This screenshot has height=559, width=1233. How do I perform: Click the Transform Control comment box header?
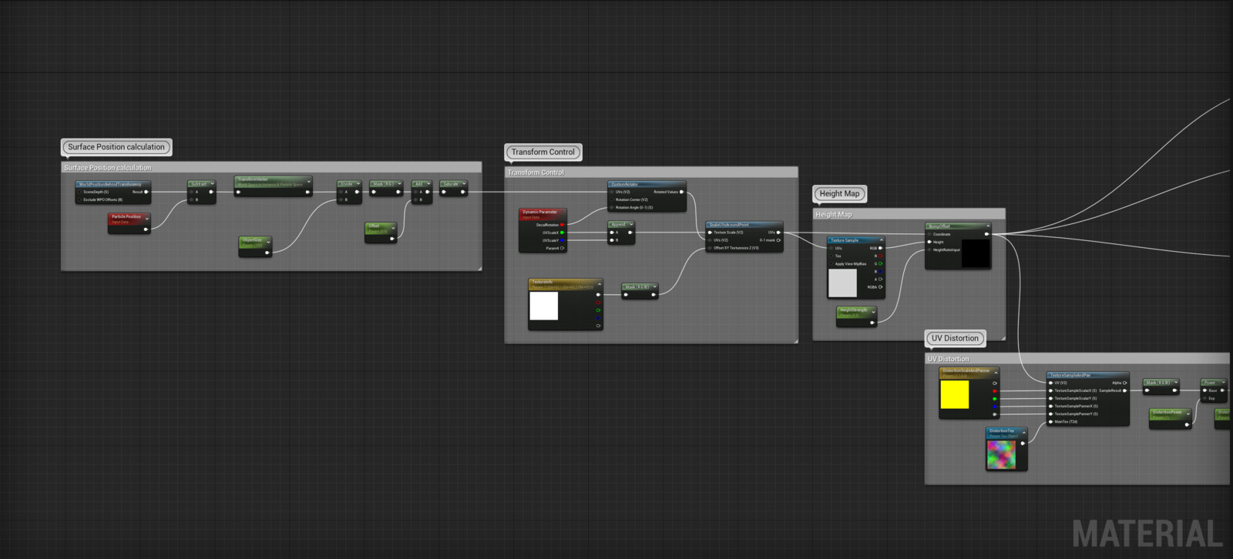point(651,172)
